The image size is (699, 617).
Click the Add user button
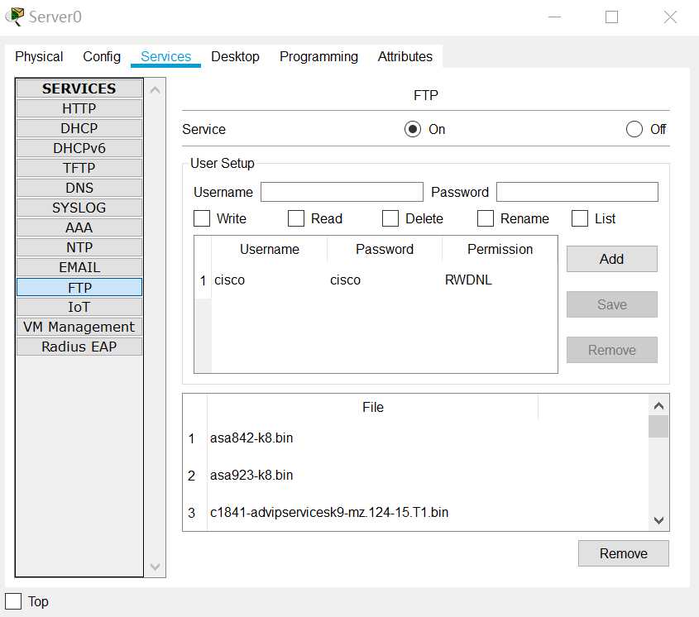point(611,259)
